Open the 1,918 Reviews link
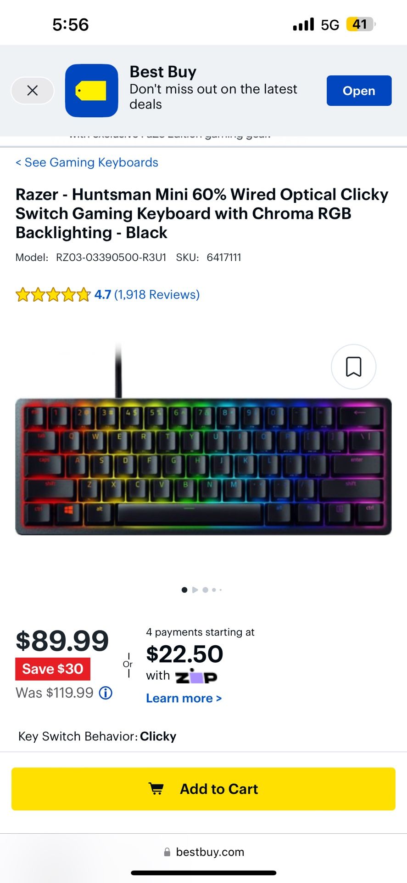 (157, 294)
